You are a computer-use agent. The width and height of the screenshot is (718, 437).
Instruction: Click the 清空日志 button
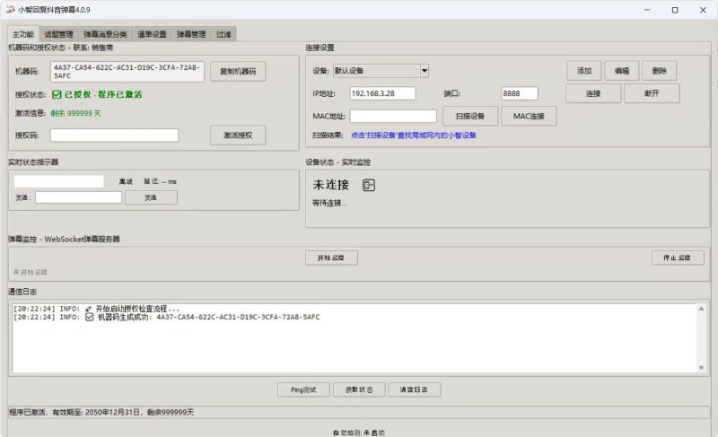415,389
